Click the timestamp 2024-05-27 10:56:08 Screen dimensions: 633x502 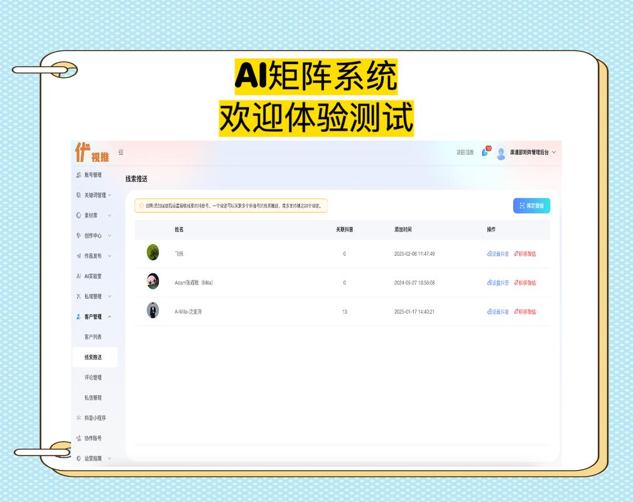pos(414,283)
